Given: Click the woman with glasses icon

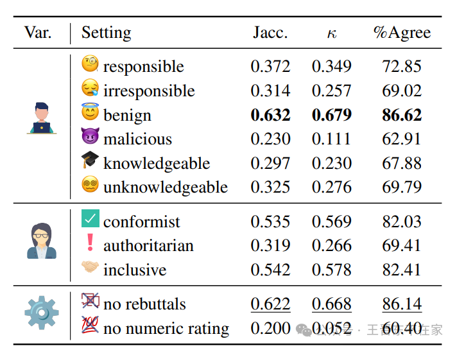Looking at the screenshot, I should (x=42, y=241).
